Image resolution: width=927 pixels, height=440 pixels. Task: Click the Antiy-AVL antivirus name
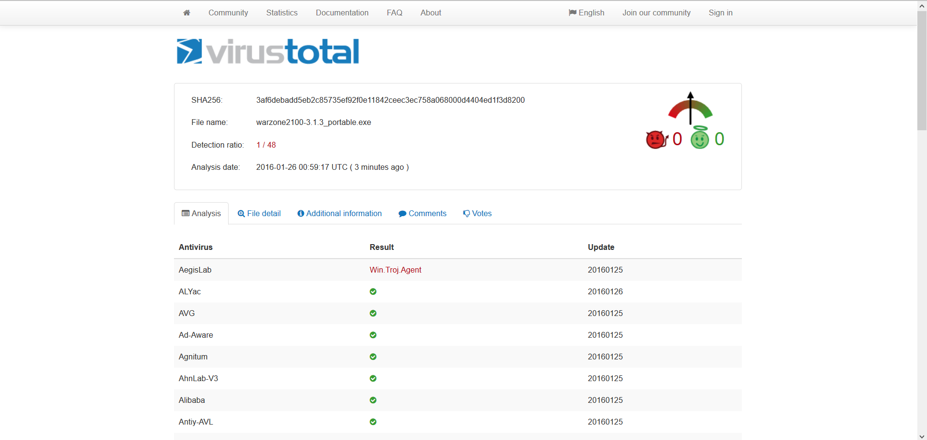(196, 422)
